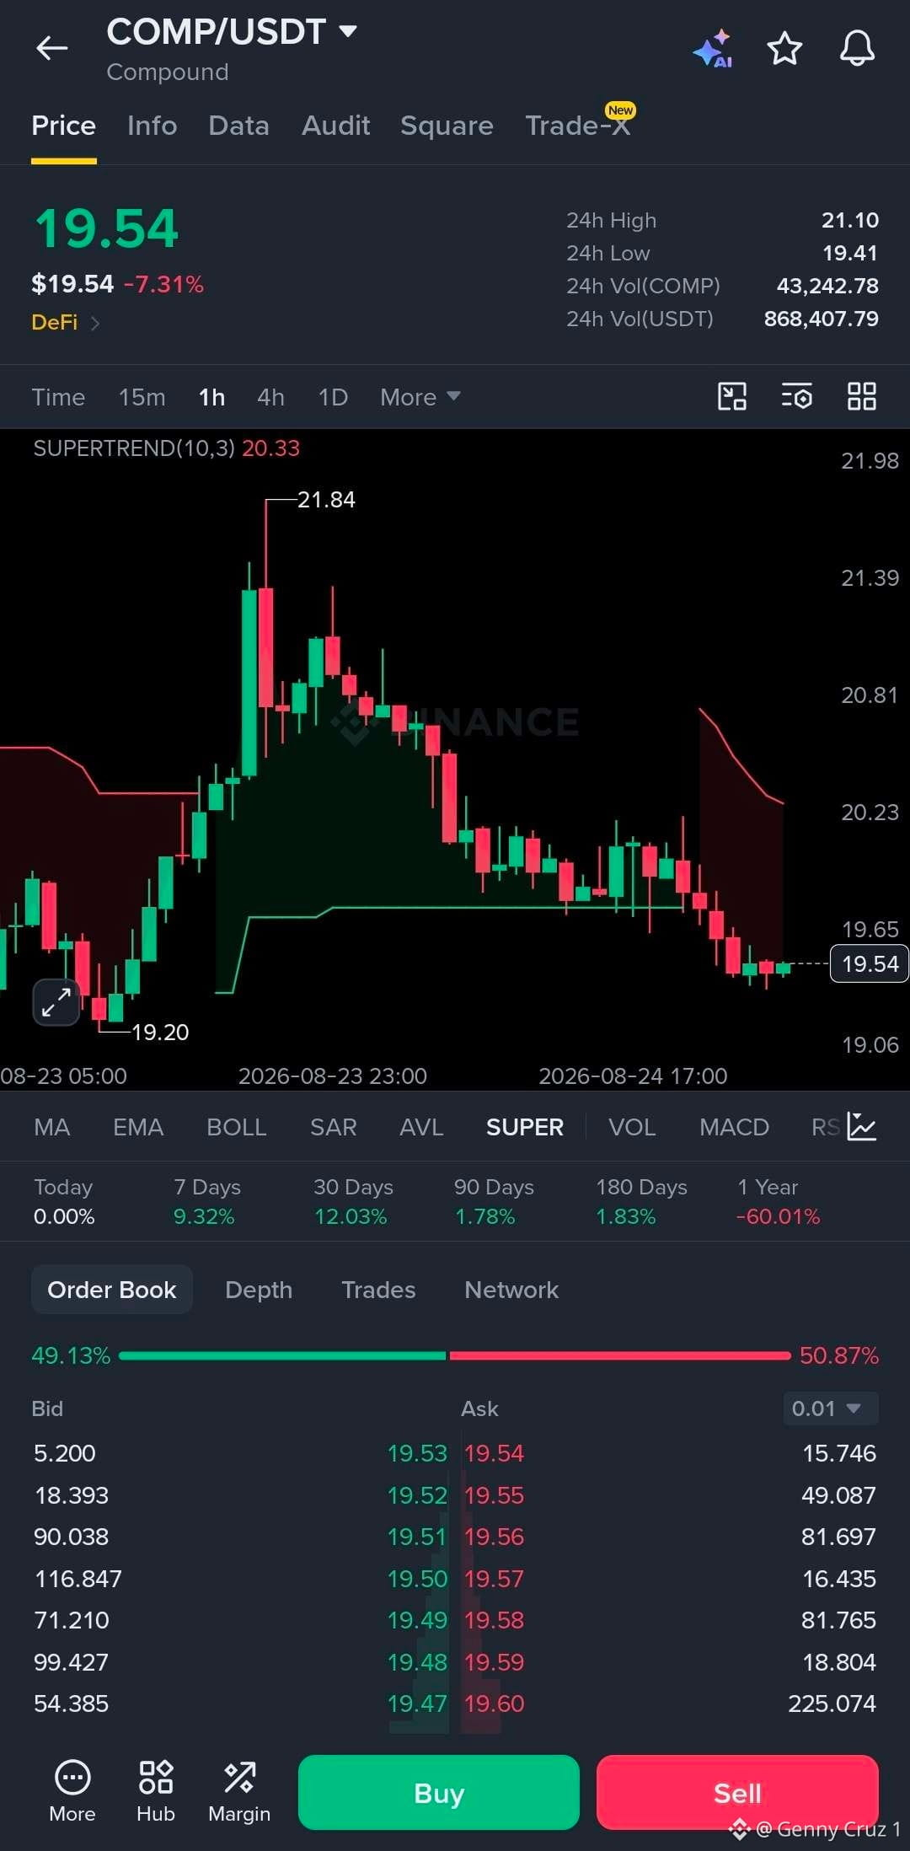Tap the 24h Vol(USDT) value 868,407.79
Viewport: 910px width, 1851px height.
tap(821, 319)
